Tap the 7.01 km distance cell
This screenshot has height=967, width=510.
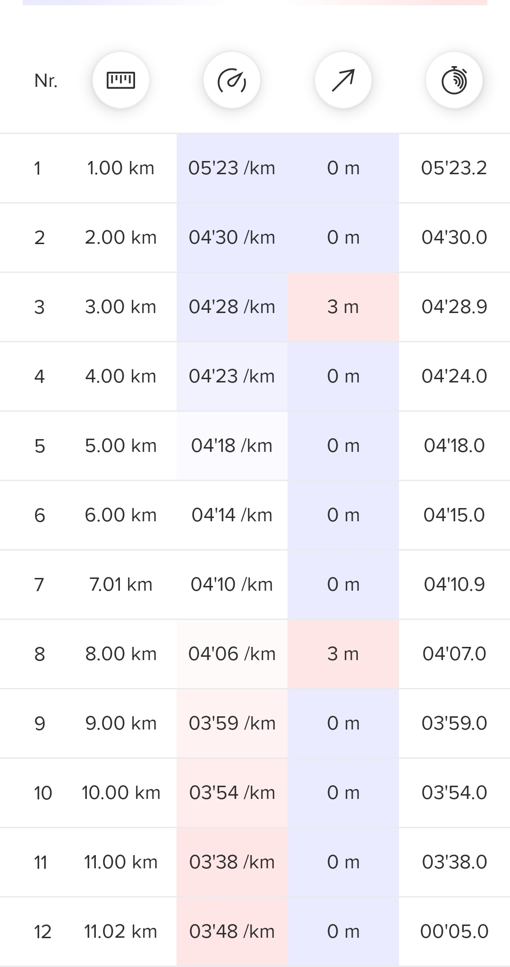(x=121, y=585)
